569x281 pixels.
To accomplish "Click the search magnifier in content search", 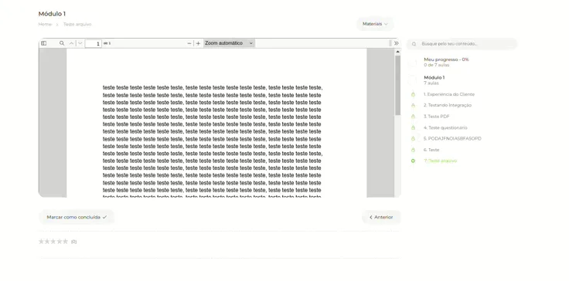I will click(x=414, y=44).
